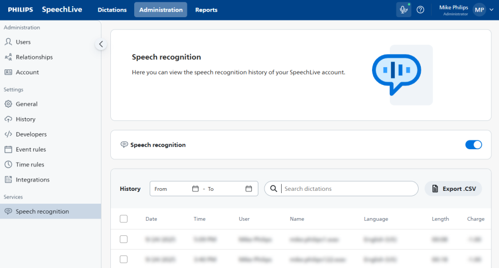The image size is (499, 268).
Task: Open Relationships in the sidebar
Action: 50,57
